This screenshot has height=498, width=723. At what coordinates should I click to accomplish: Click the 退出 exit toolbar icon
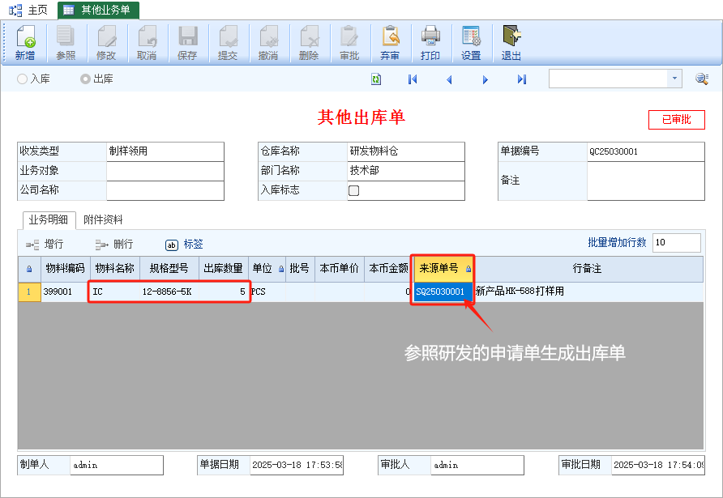click(x=511, y=42)
